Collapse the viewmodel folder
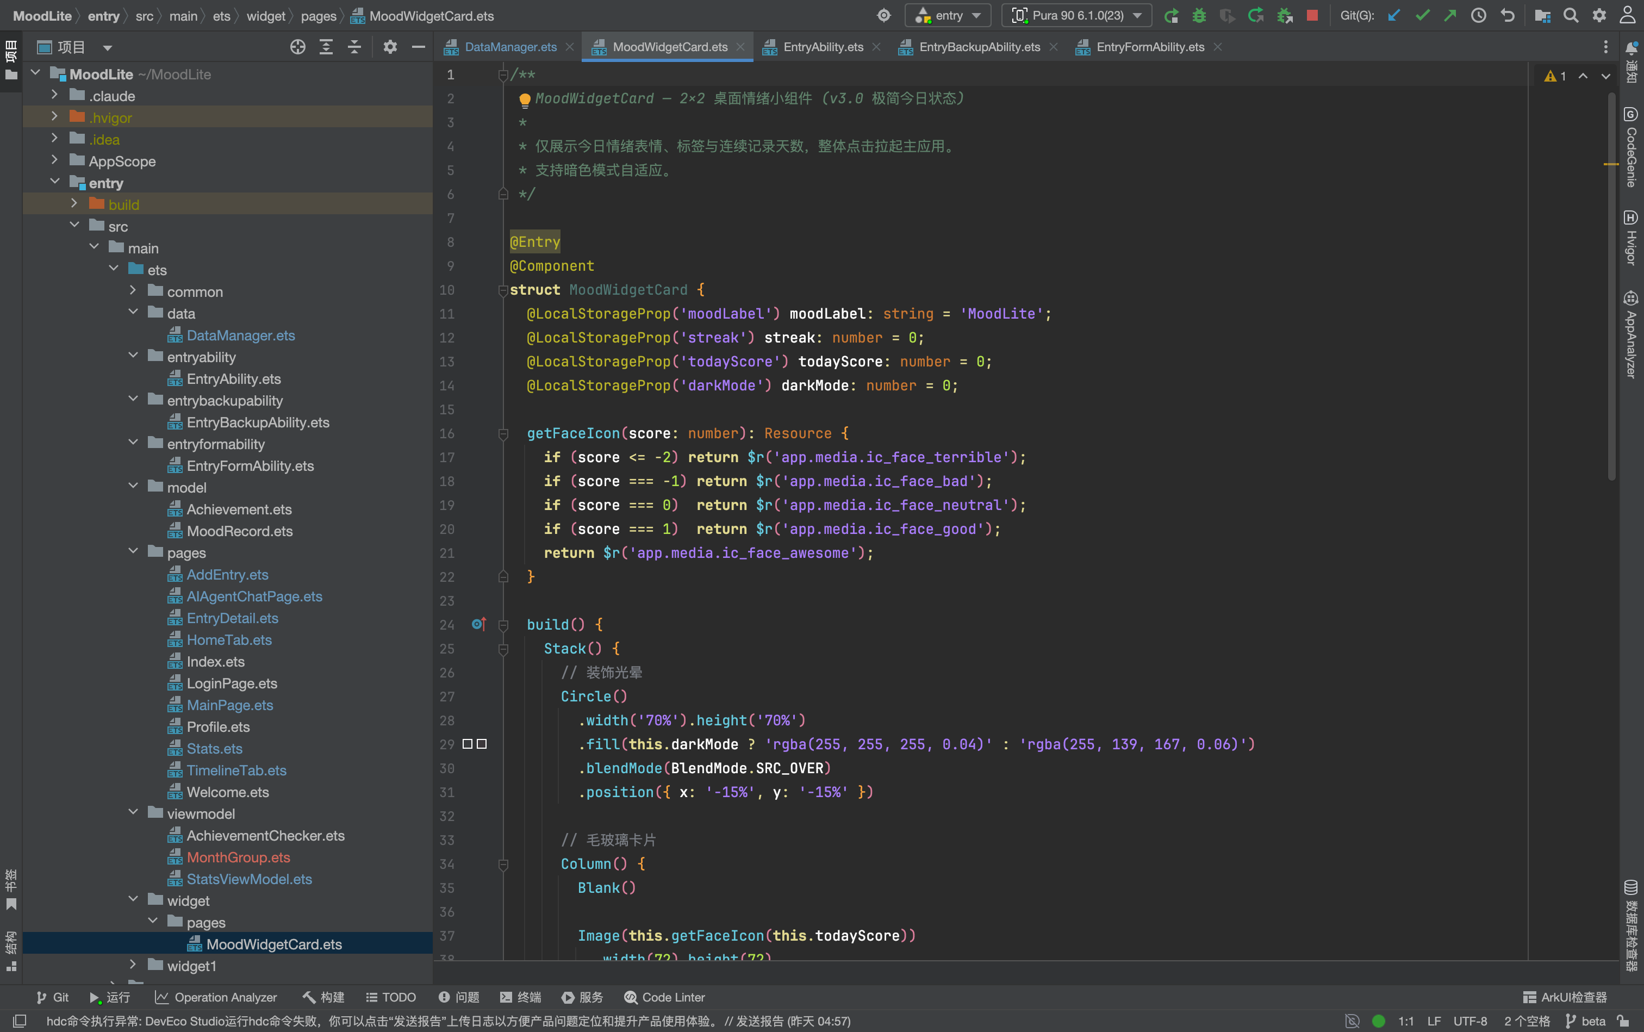This screenshot has width=1644, height=1032. (x=133, y=812)
